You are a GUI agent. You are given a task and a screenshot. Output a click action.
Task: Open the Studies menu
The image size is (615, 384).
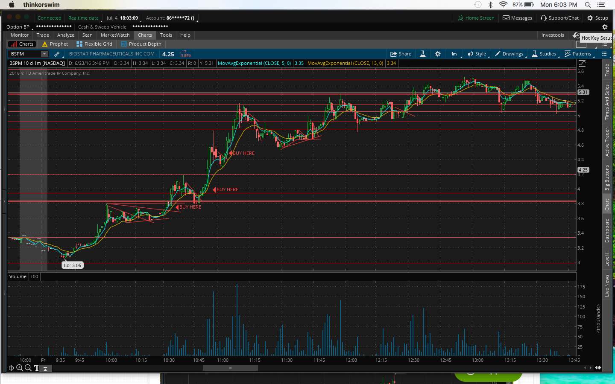[544, 54]
